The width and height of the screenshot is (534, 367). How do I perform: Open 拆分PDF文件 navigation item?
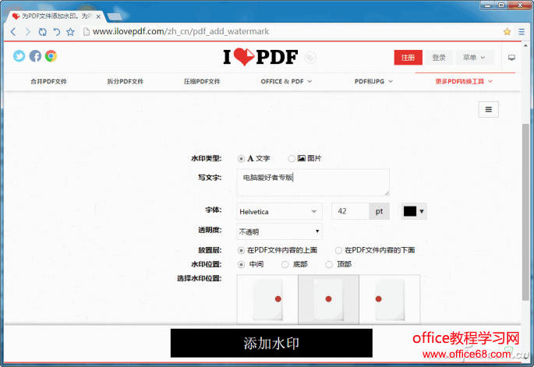pyautogui.click(x=126, y=82)
